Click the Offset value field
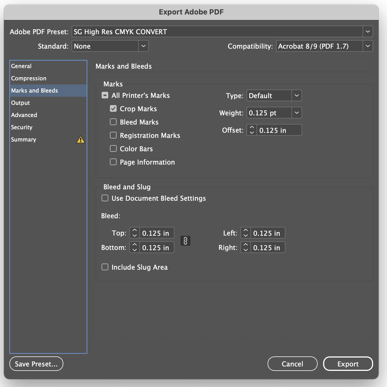 (279, 130)
